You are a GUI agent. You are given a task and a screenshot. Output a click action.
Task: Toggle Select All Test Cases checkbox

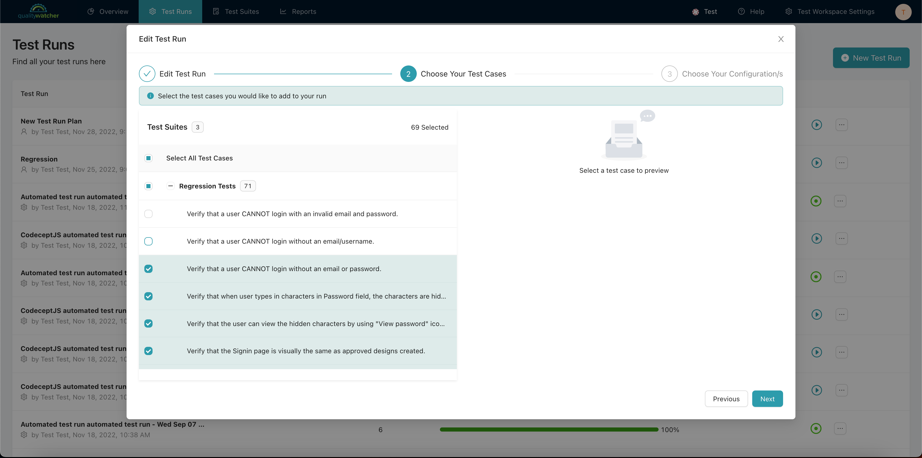pyautogui.click(x=148, y=158)
